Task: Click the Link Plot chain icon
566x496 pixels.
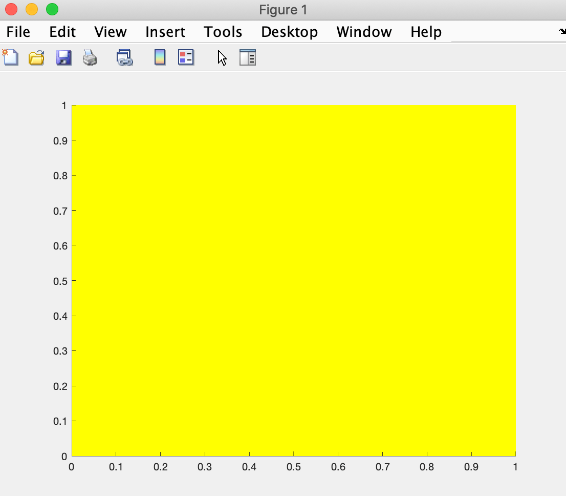Action: click(x=124, y=58)
